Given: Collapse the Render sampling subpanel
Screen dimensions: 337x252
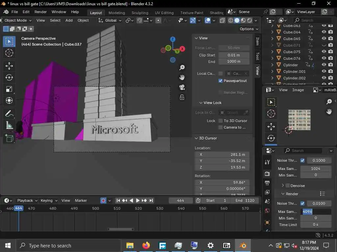Looking at the screenshot, I should (x=283, y=194).
